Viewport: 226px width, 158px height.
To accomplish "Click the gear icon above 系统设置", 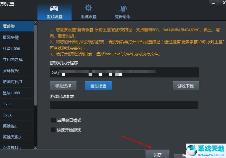I will (88, 8).
